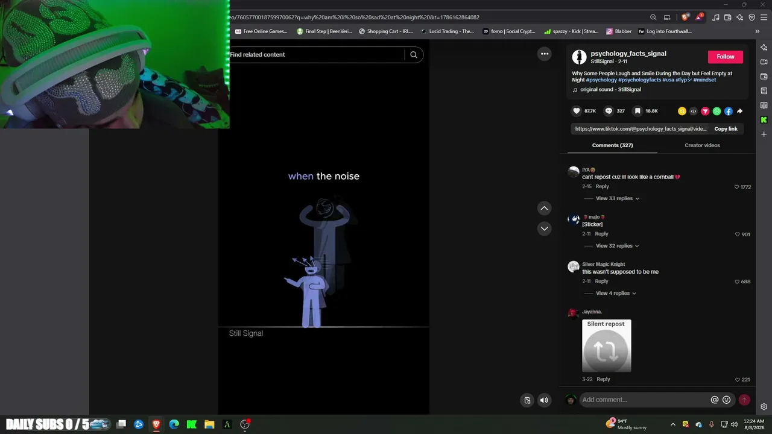The height and width of the screenshot is (434, 772).
Task: Launch OBS Studio from the taskbar
Action: (245, 424)
